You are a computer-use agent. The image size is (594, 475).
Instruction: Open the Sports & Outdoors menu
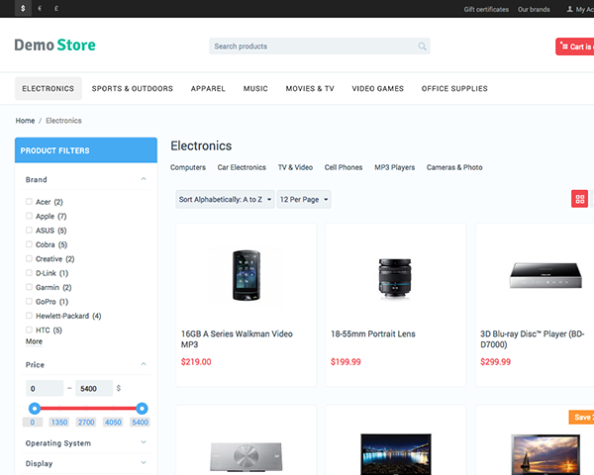[133, 89]
